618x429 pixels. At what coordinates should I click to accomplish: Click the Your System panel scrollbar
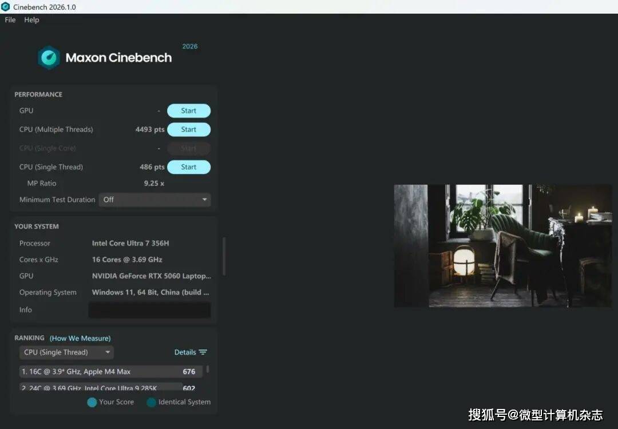[224, 256]
